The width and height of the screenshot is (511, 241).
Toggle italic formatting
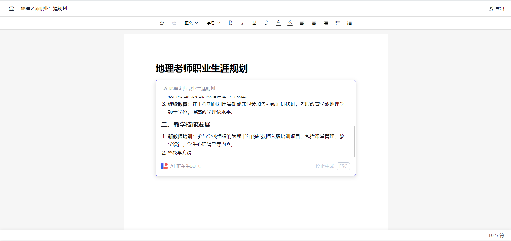pos(242,23)
